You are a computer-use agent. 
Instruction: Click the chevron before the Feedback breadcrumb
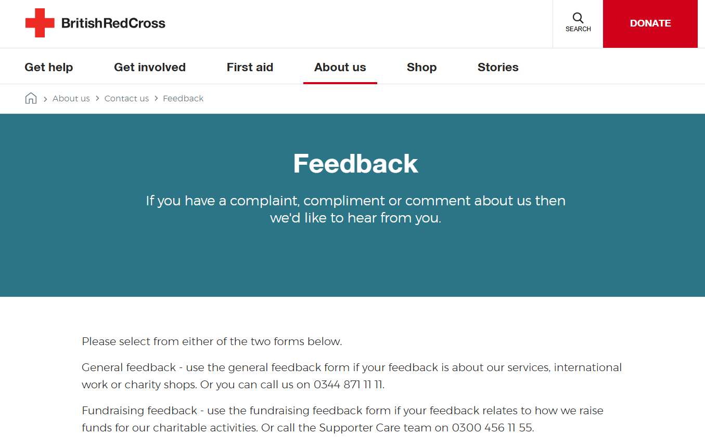tap(156, 98)
